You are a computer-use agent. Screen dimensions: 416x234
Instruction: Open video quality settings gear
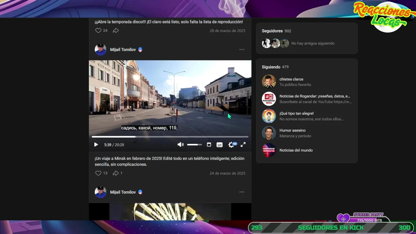(231, 145)
